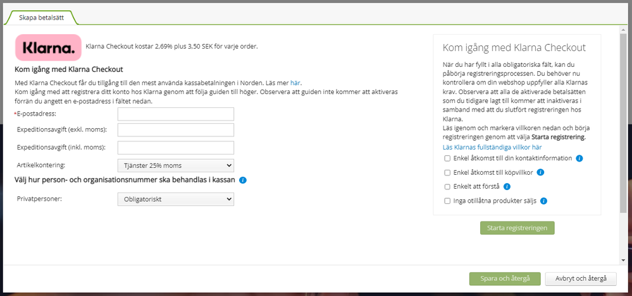Screen dimensions: 632x296
Task: Click the Klarna Checkout kostar 2,69% text
Action: pos(171,46)
